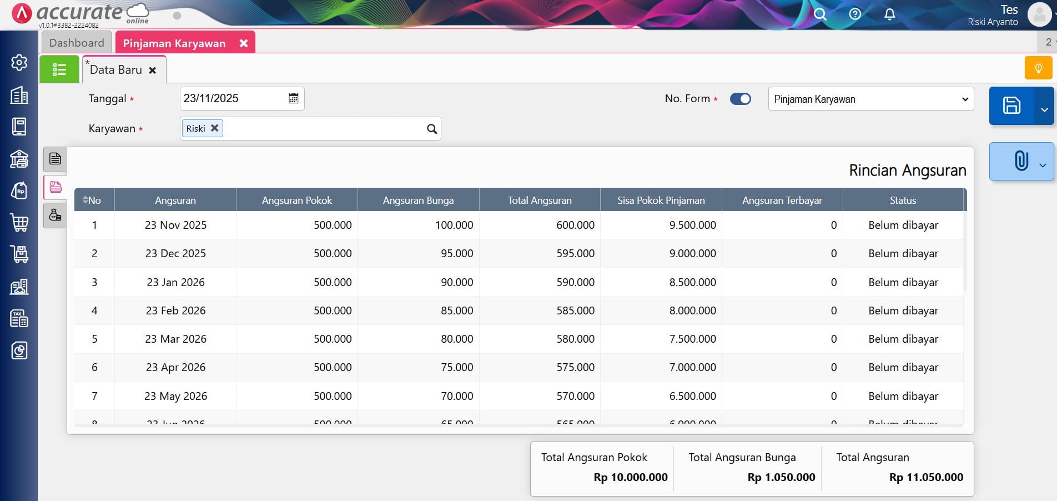Sort the table by No column header
Viewport: 1057px width, 501px height.
[x=92, y=201]
